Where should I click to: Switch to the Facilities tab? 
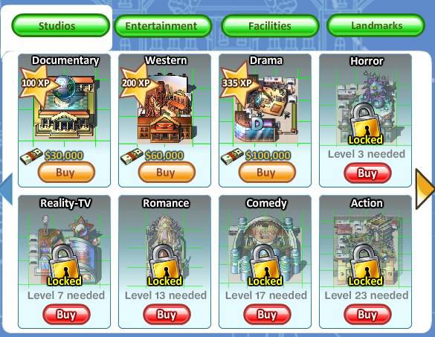[x=270, y=26]
